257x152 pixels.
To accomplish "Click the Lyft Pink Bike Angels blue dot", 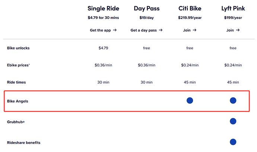I will [x=233, y=100].
